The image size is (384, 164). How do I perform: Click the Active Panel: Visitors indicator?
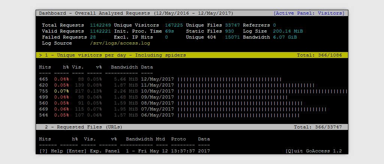tap(309, 13)
